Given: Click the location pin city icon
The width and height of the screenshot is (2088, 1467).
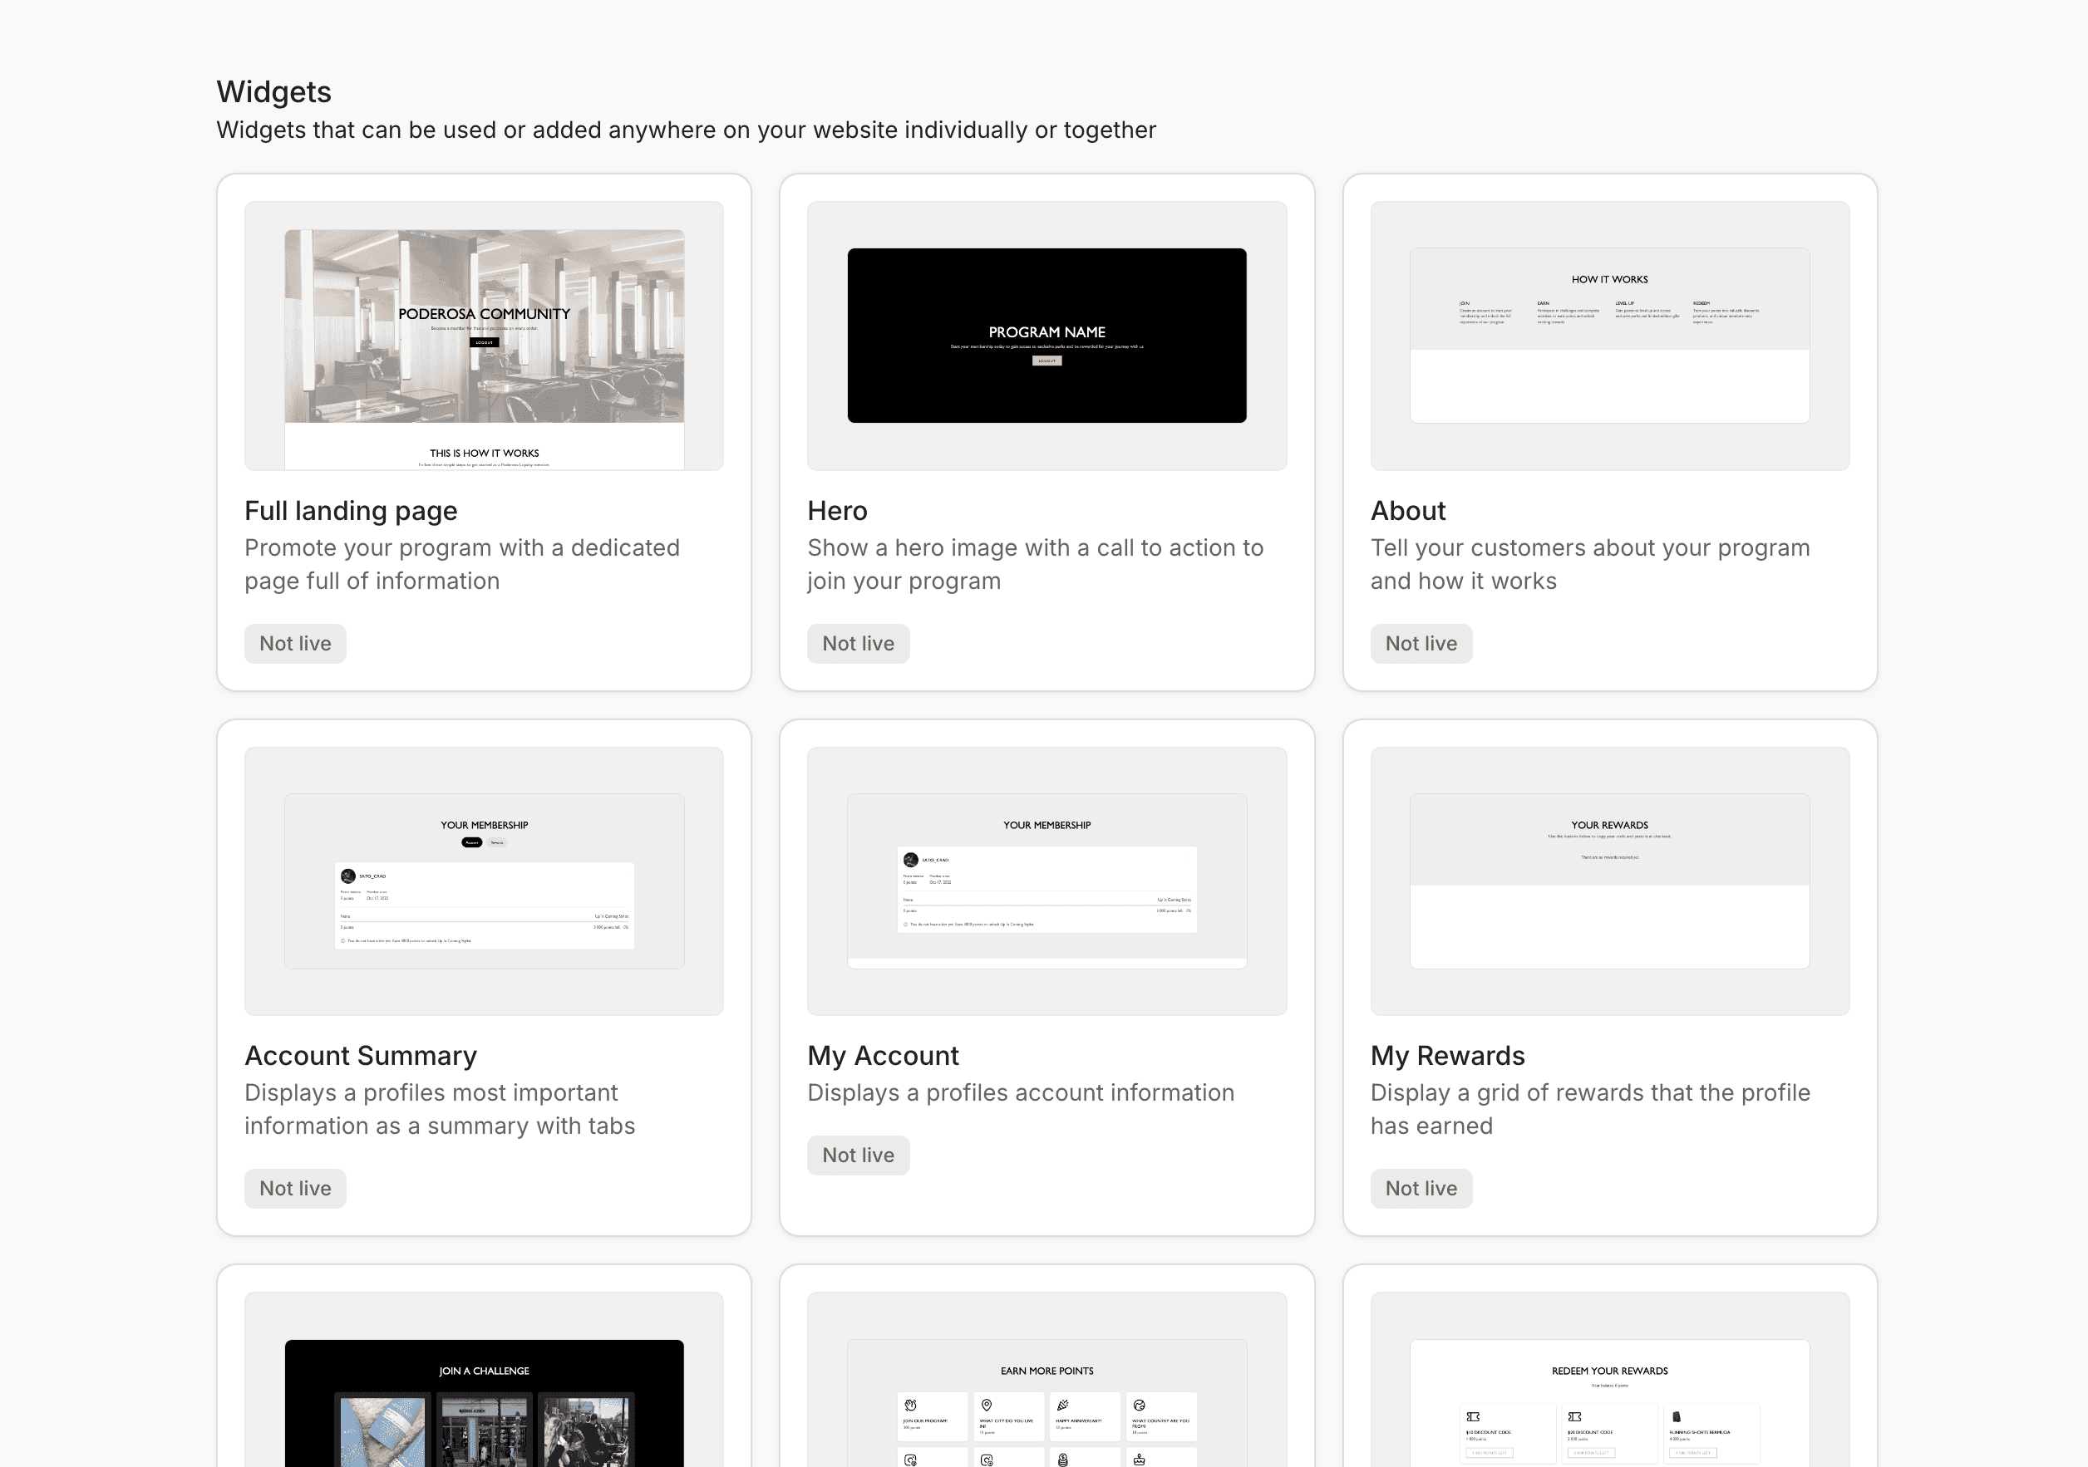Looking at the screenshot, I should tap(987, 1406).
